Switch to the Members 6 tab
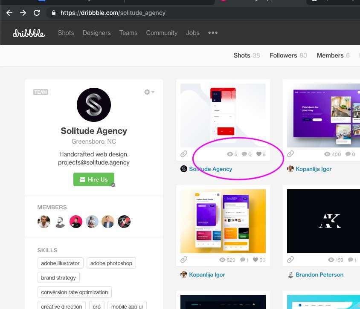 tap(333, 55)
